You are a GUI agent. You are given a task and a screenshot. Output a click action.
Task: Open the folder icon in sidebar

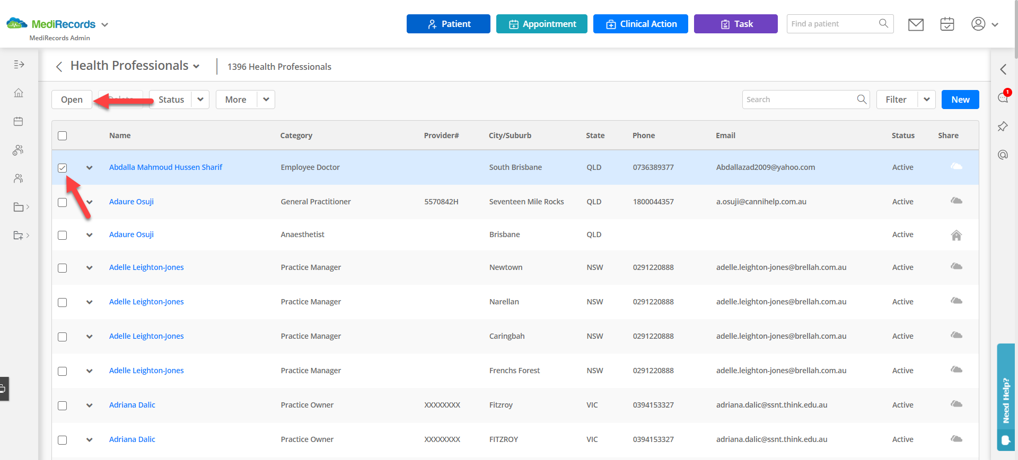click(x=19, y=207)
